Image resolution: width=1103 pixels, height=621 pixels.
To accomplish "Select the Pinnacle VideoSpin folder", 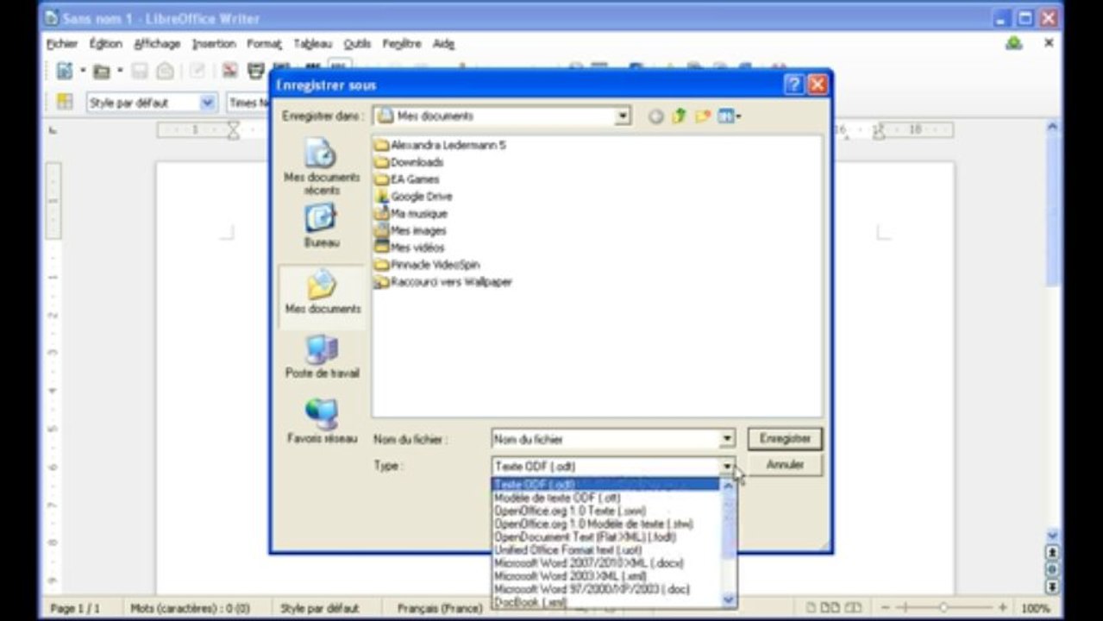I will (x=427, y=265).
